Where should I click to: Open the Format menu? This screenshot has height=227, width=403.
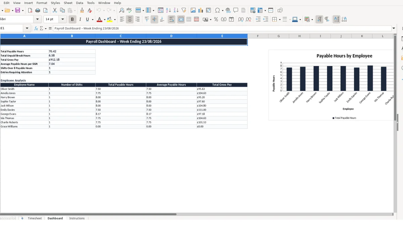coord(42,3)
